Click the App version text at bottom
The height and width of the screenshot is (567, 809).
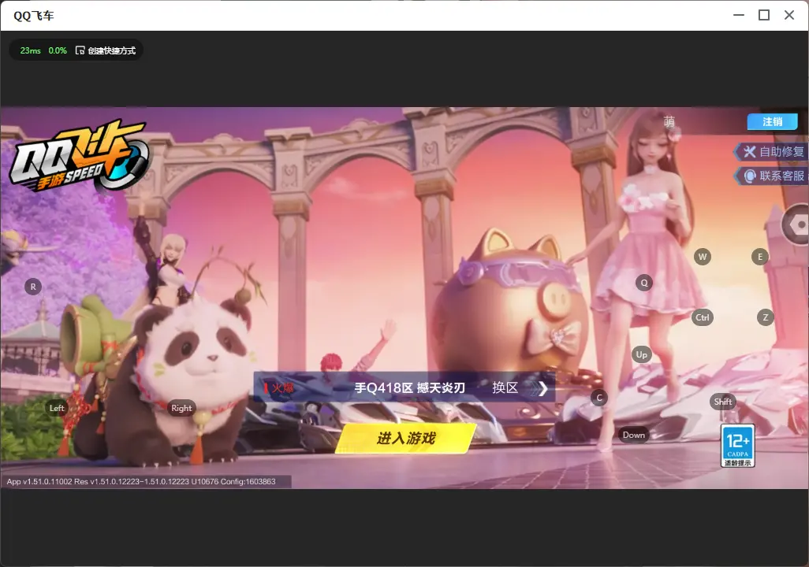coord(141,481)
